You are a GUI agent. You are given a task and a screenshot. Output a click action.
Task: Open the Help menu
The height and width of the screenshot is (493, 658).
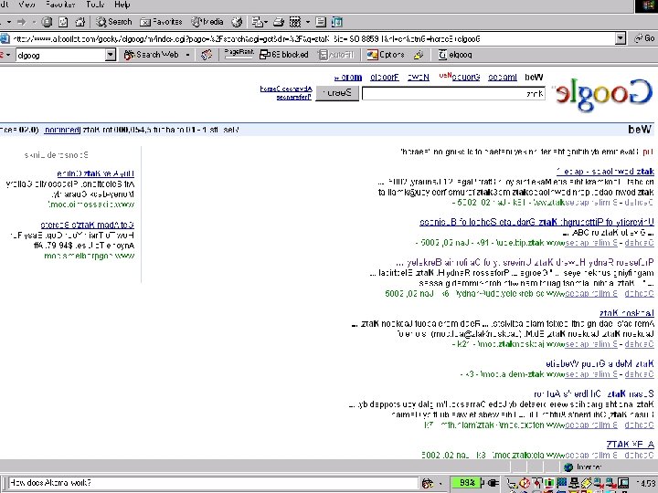pos(122,5)
